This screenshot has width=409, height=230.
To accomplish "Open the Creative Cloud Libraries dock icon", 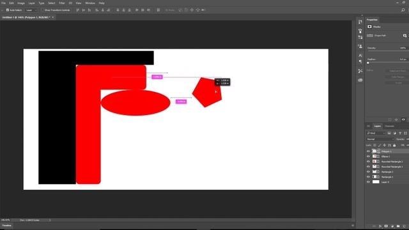I will point(360,80).
